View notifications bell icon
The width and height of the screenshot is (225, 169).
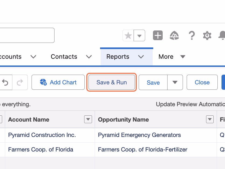[x=222, y=35]
